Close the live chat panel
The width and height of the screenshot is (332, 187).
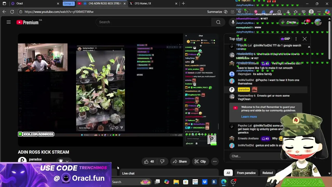(x=305, y=39)
